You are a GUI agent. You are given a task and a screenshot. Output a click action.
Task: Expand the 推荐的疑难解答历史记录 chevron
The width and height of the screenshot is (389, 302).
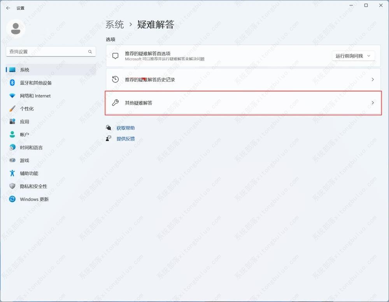click(x=372, y=79)
